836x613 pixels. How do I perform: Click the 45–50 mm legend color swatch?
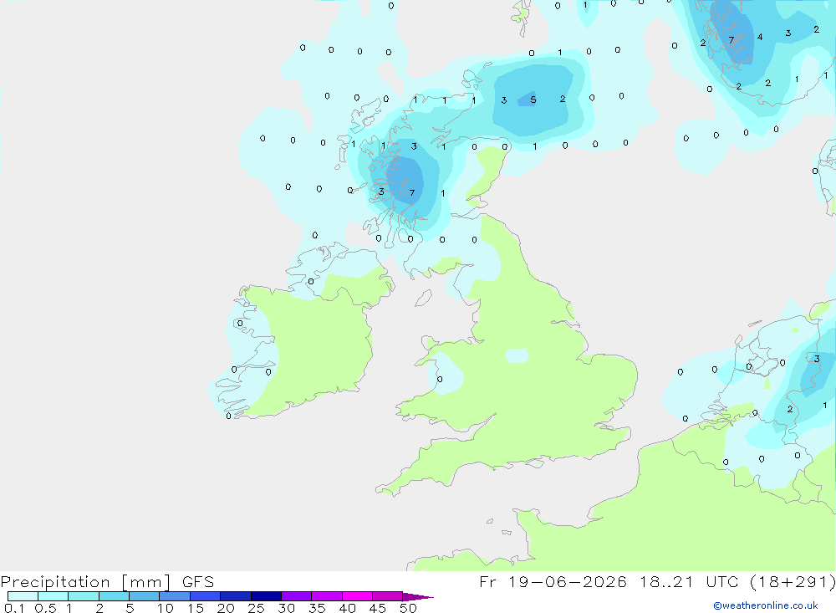388,596
